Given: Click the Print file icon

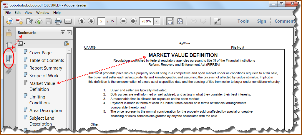Looking at the screenshot, I should click(58, 21).
